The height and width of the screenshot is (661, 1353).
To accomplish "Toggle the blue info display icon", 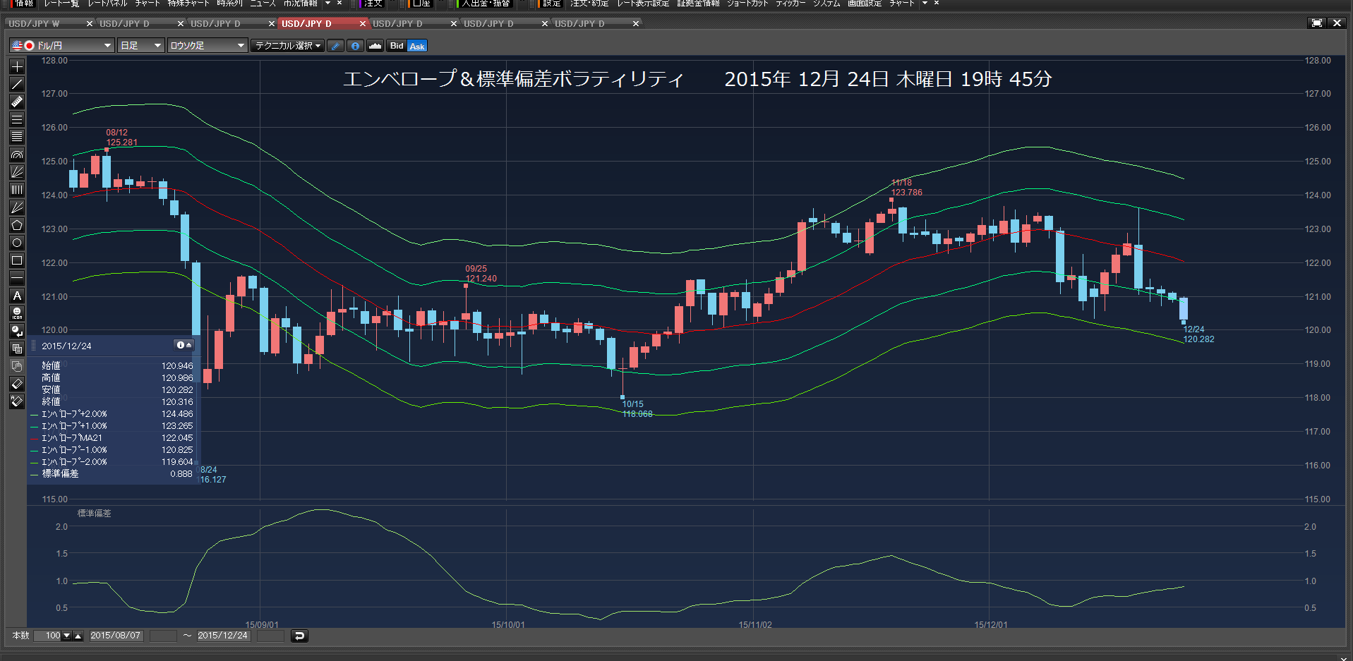I will [355, 46].
